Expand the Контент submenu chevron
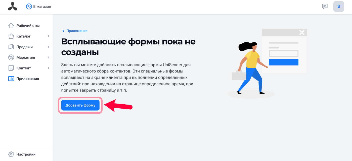This screenshot has width=352, height=161. (49, 68)
